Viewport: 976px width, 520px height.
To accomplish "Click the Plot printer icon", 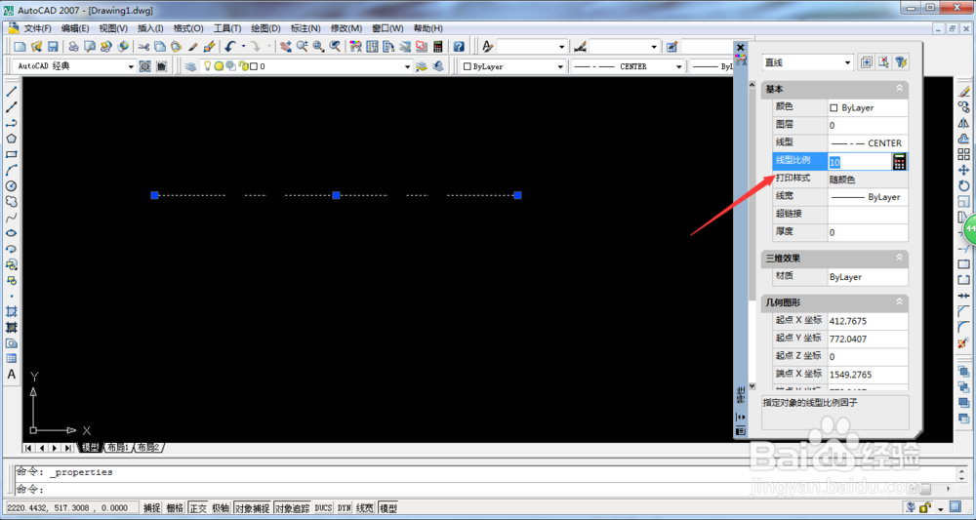I will point(73,47).
